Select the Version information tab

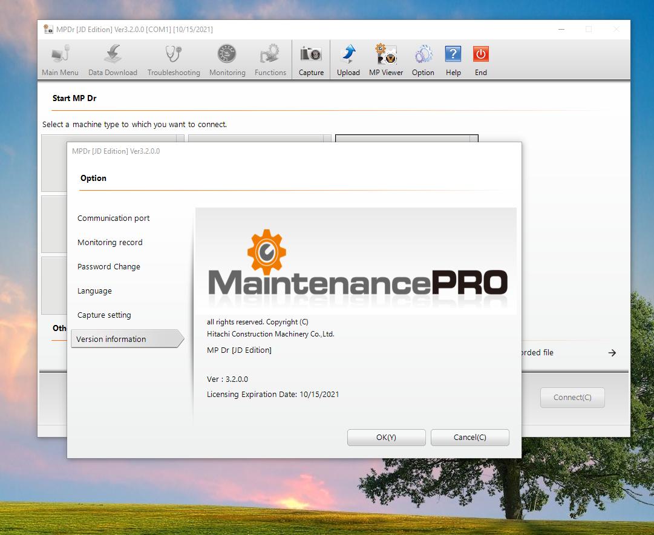click(x=111, y=340)
